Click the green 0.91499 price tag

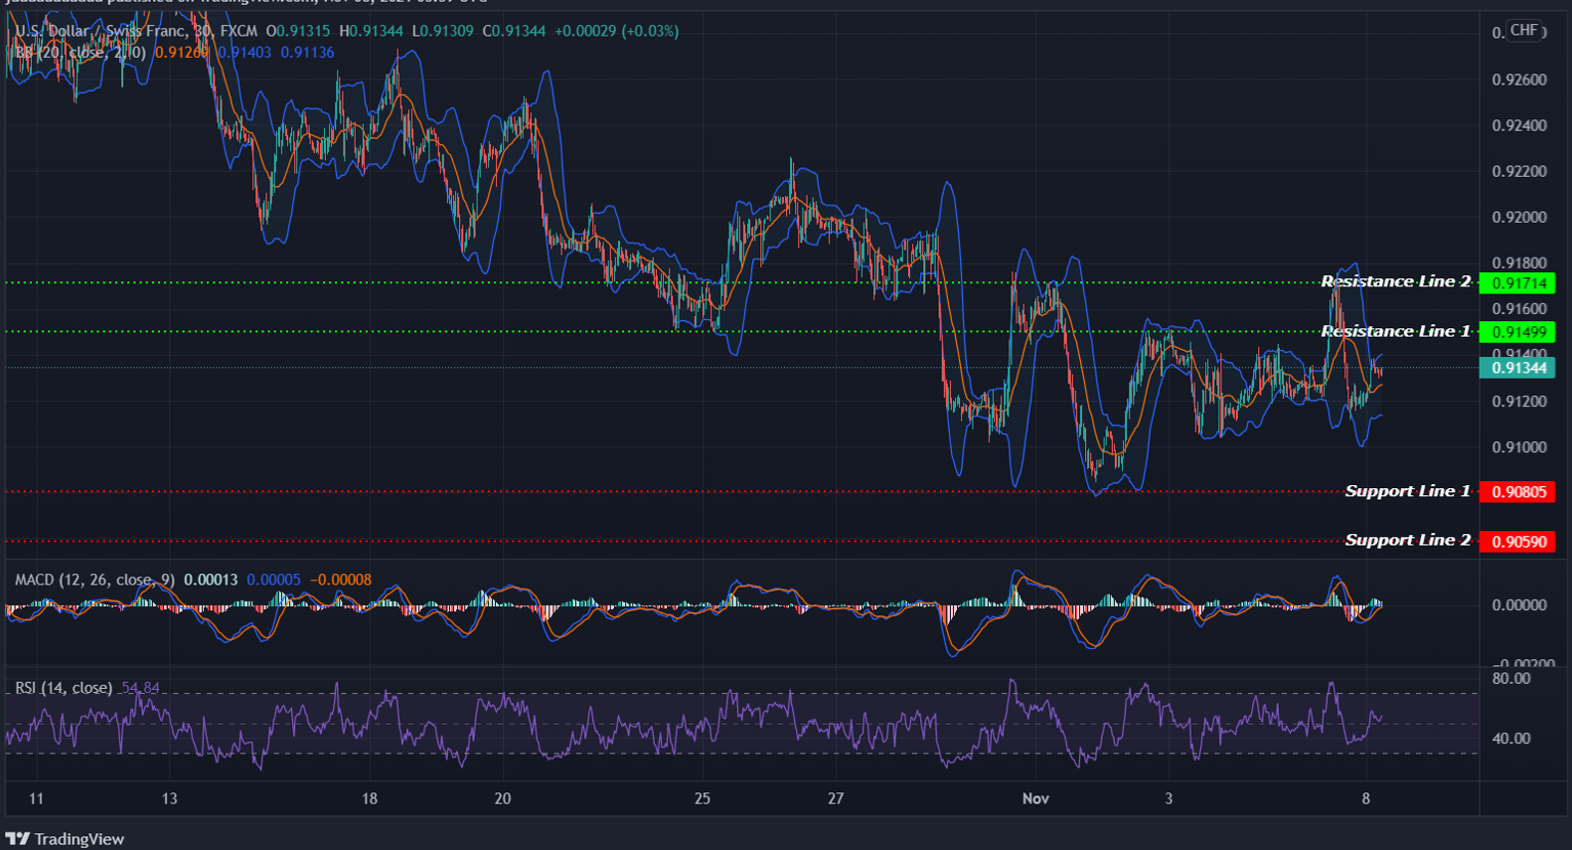point(1517,332)
